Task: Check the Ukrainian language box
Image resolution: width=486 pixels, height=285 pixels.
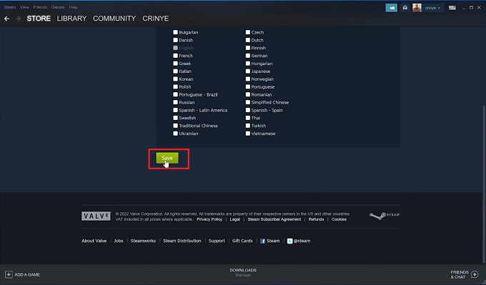Action: pyautogui.click(x=175, y=133)
